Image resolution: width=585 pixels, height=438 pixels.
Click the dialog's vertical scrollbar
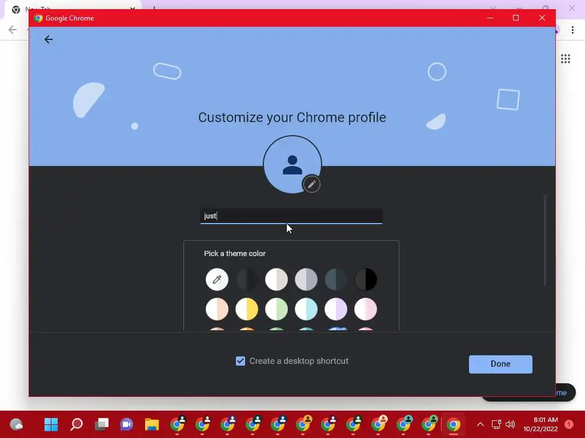tap(545, 241)
